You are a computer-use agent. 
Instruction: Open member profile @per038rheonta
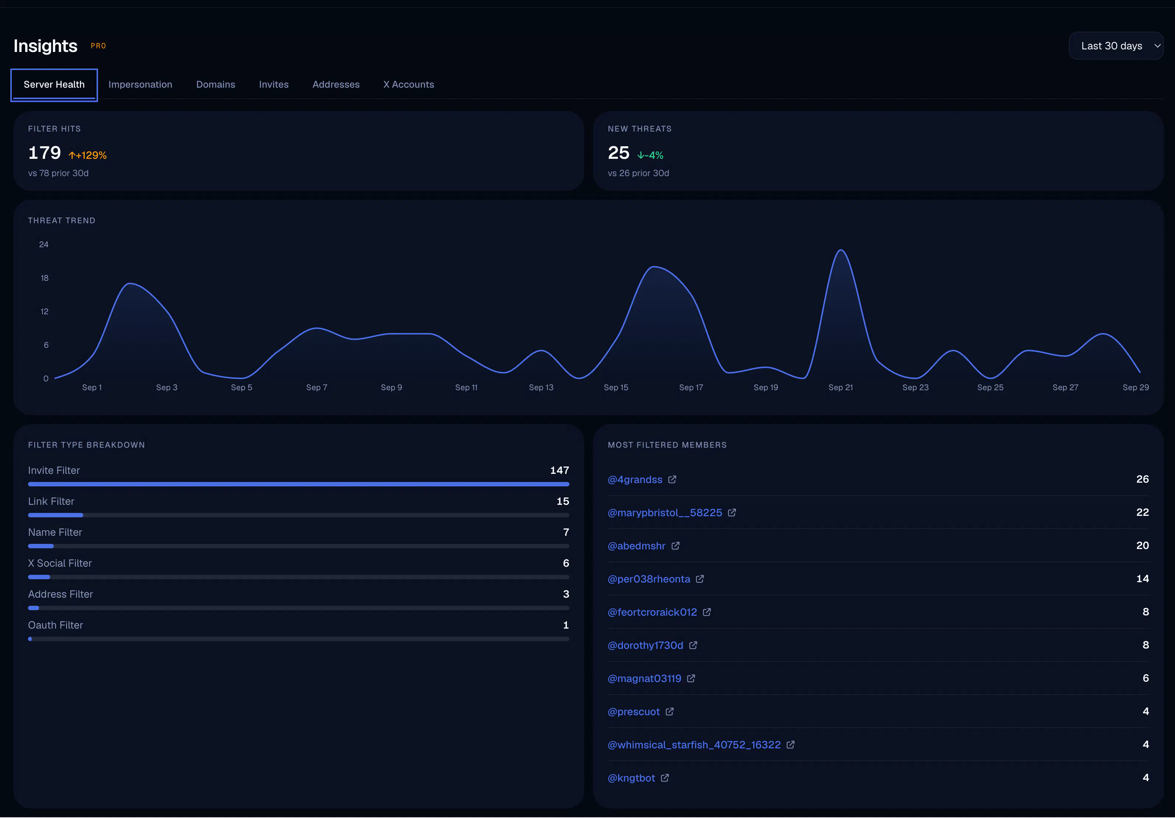click(x=648, y=579)
